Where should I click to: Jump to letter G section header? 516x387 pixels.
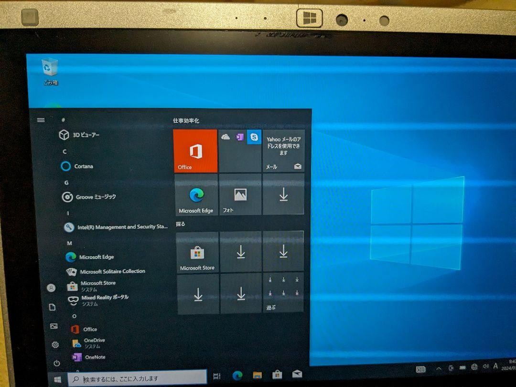pyautogui.click(x=66, y=183)
